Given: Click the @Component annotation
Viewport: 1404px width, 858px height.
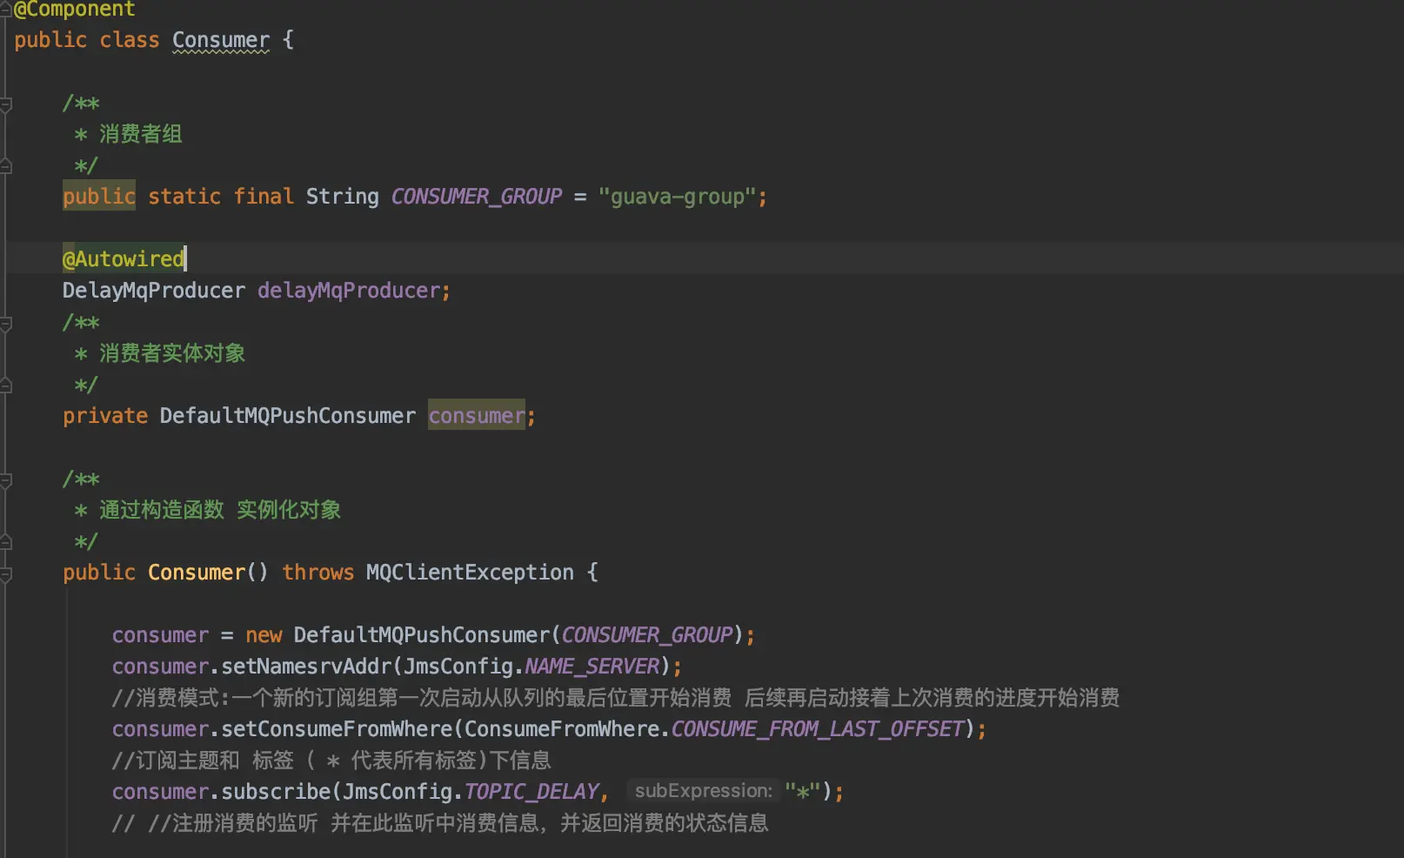Looking at the screenshot, I should coord(75,10).
